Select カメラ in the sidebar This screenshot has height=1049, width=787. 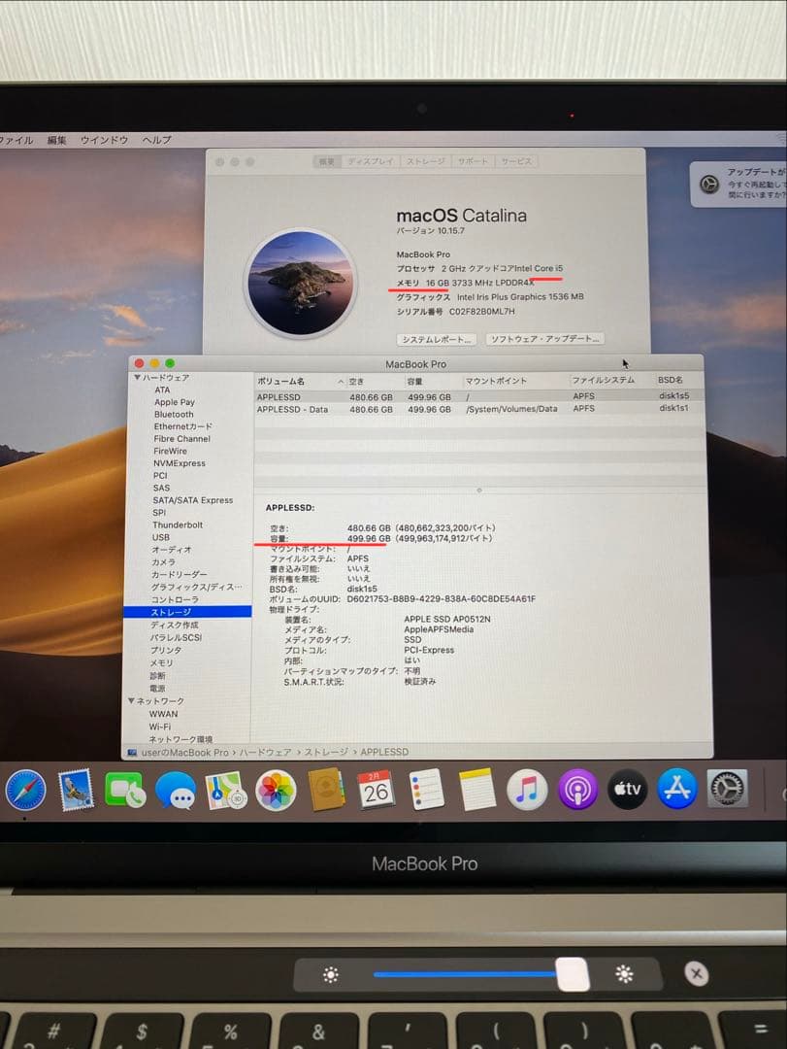point(163,562)
